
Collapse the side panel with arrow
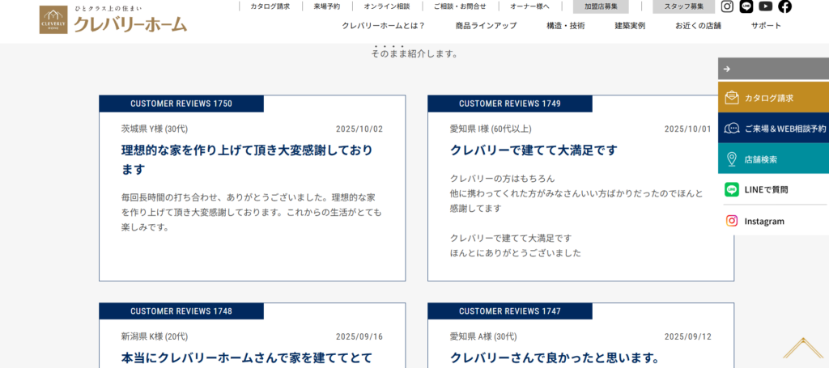point(727,69)
